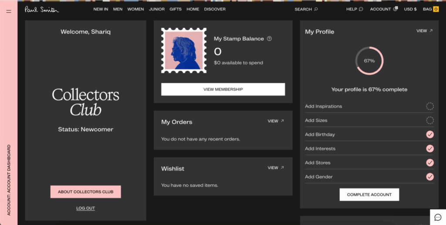Click the Account icon in header
The image size is (446, 225).
tap(395, 9)
